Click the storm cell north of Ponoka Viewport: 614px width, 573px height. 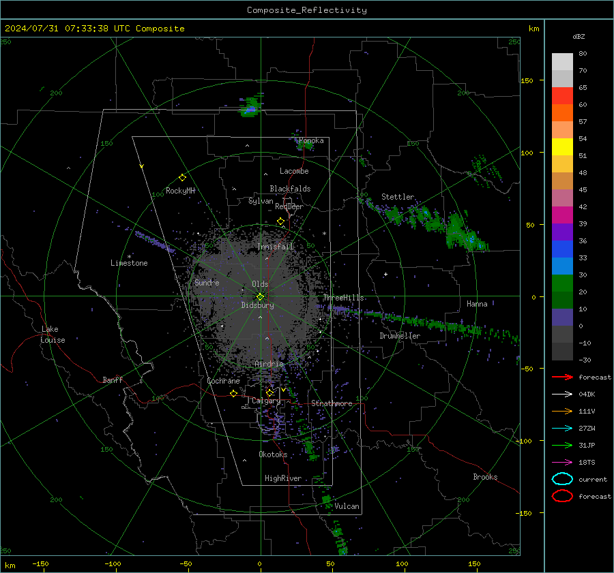250,106
